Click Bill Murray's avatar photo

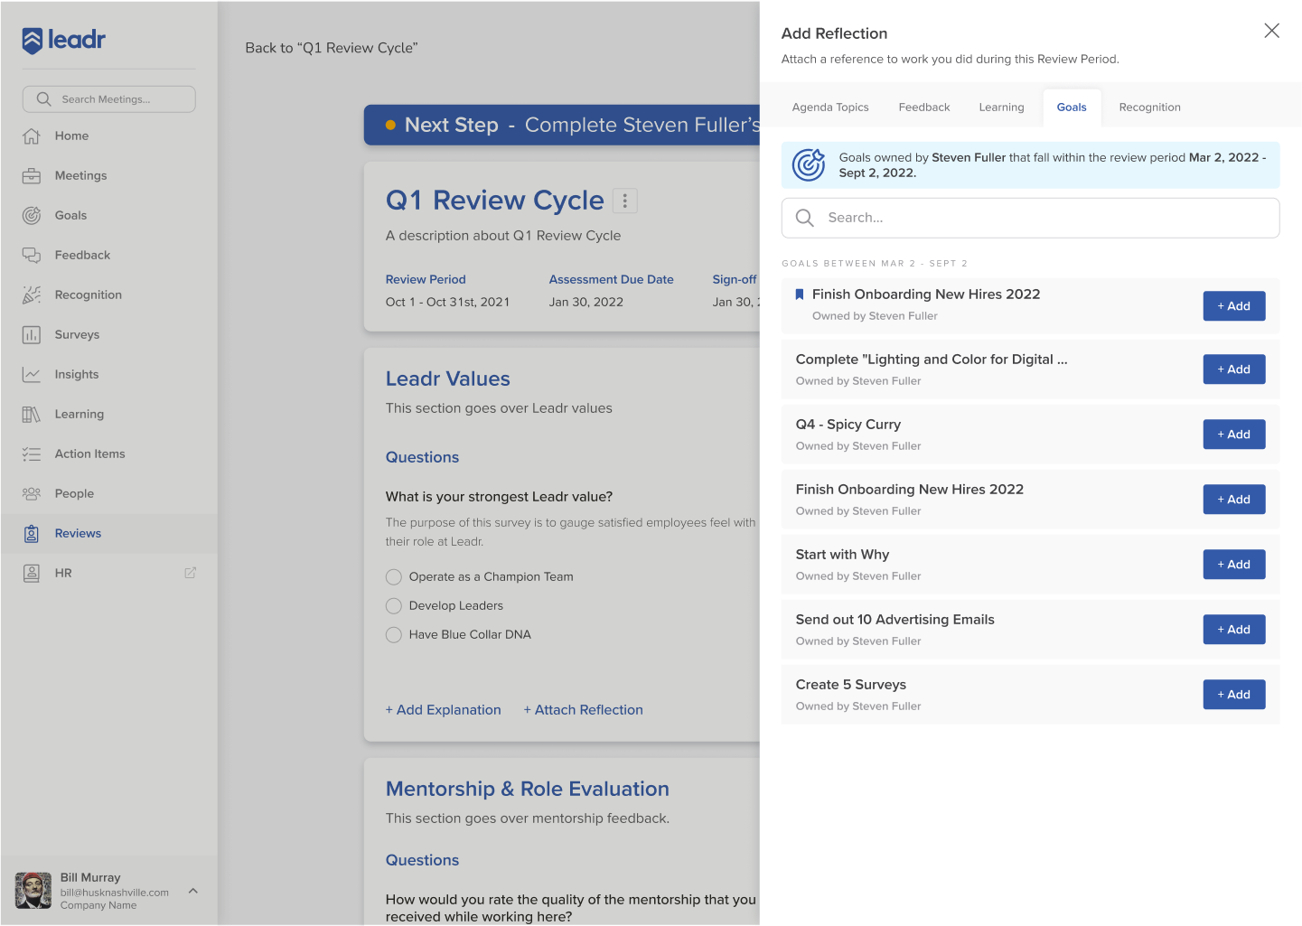point(33,891)
